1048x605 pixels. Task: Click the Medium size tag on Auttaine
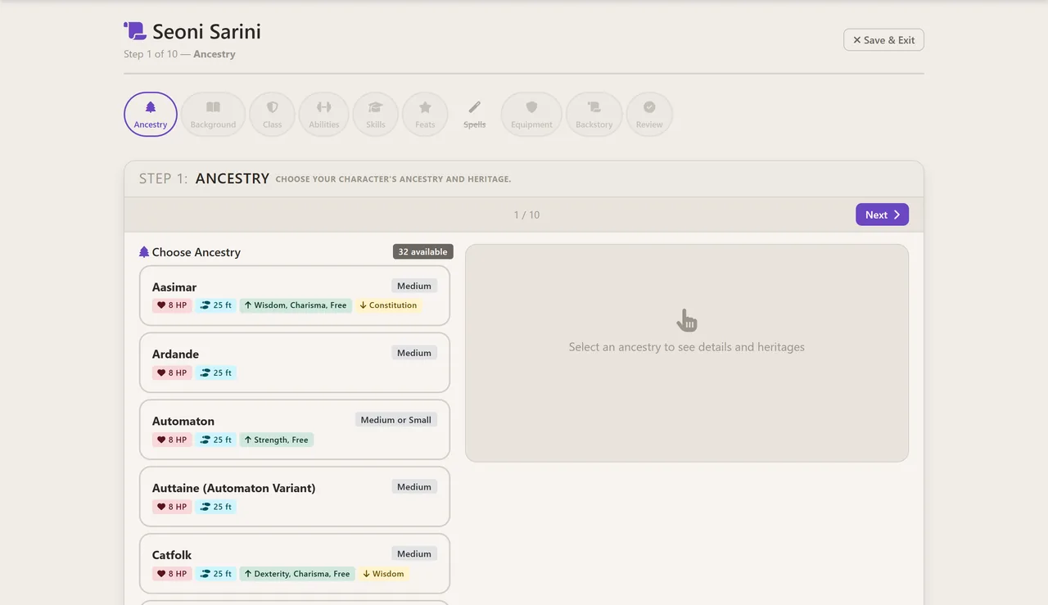tap(414, 487)
